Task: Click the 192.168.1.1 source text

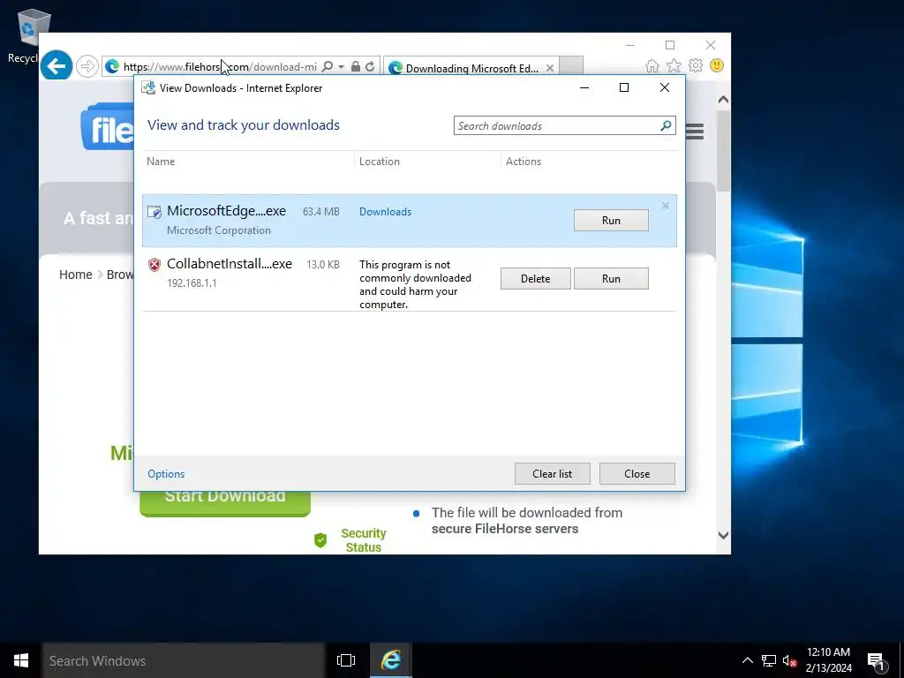Action: pyautogui.click(x=192, y=283)
